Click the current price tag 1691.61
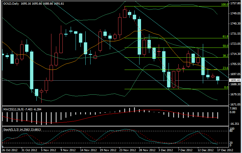 tap(235, 80)
